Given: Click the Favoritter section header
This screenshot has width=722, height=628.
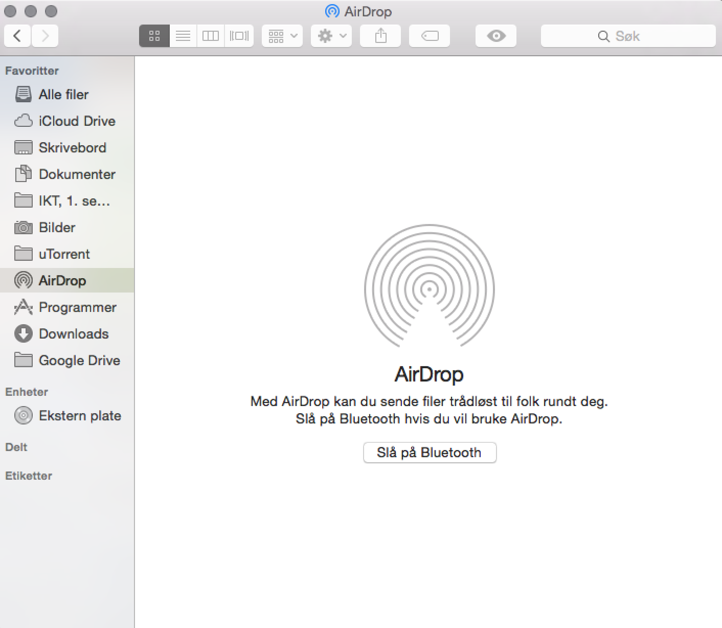Looking at the screenshot, I should pos(32,71).
